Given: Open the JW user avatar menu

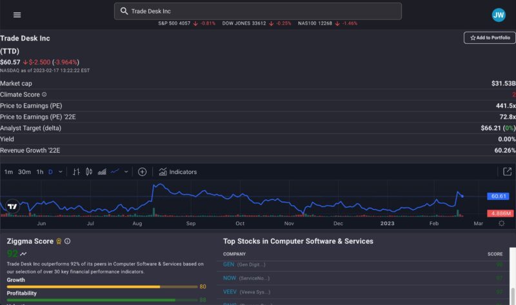Looking at the screenshot, I should (498, 15).
